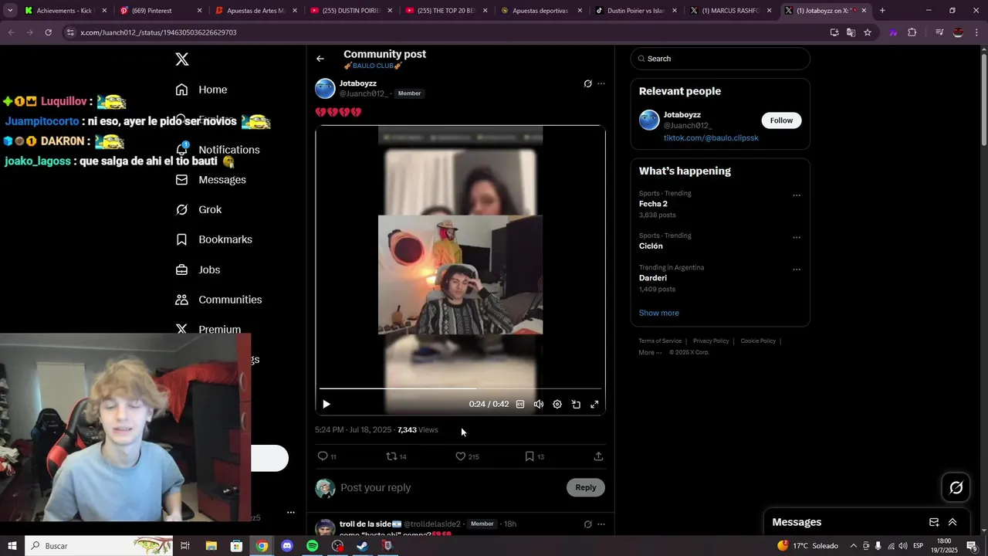Click Grok icon on troll de la side reply

point(587,524)
